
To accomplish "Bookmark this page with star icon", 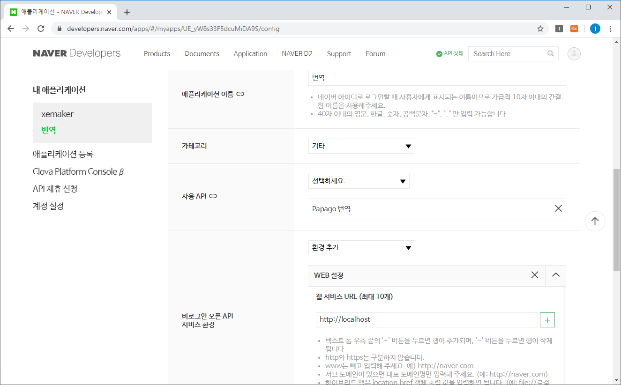I will [540, 29].
